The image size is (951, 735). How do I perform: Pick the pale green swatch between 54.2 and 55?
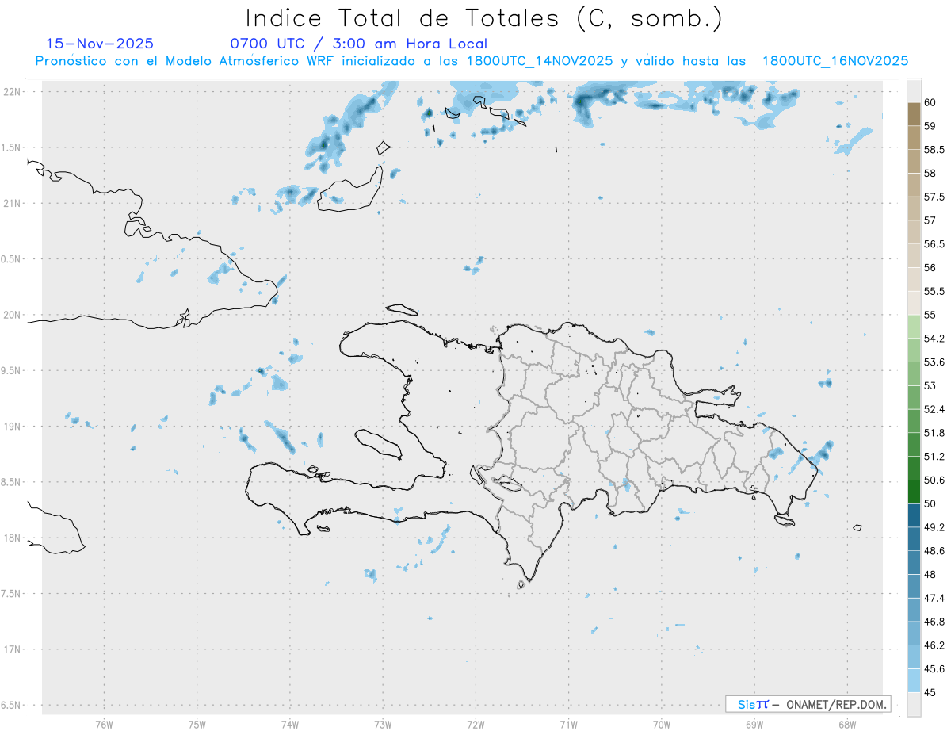tap(914, 327)
